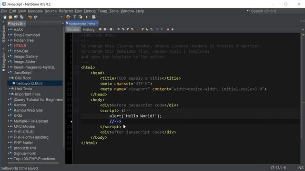Open the project configuration combo box
Image resolution: width=305 pixels, height=171 pixels.
[x=53, y=17]
